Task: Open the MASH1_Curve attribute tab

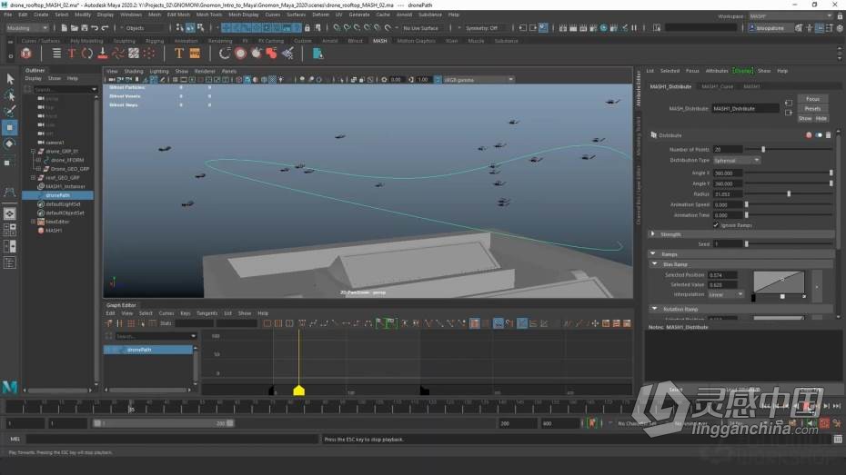Action: (x=717, y=86)
